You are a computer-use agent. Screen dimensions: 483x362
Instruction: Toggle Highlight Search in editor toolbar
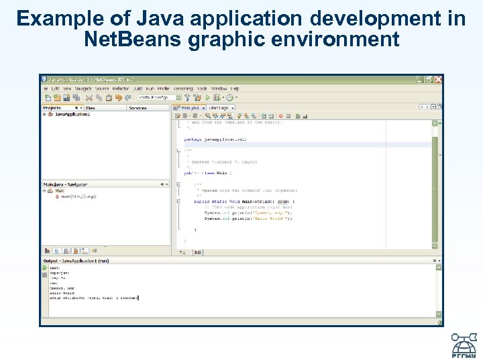(230, 116)
